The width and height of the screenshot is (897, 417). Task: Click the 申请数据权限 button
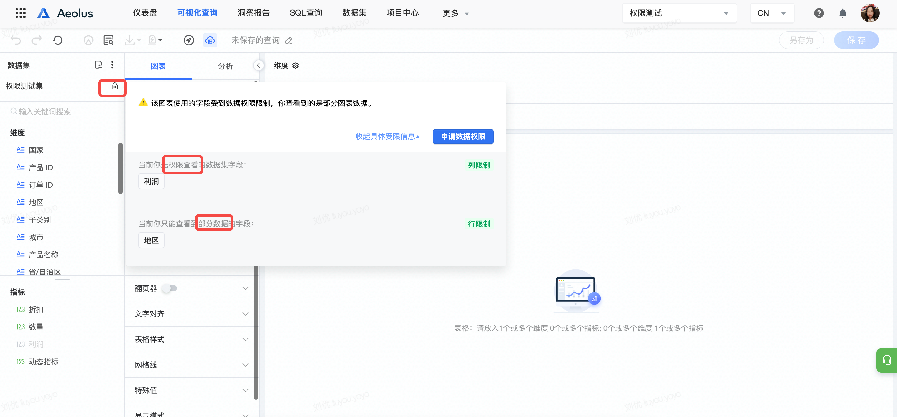463,136
